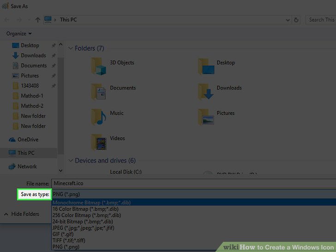The width and height of the screenshot is (336, 252).
Task: Click the Desktop pin icon in sidebar
Action: pyautogui.click(x=54, y=45)
